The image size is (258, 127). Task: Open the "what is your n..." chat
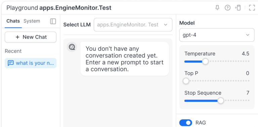click(31, 63)
